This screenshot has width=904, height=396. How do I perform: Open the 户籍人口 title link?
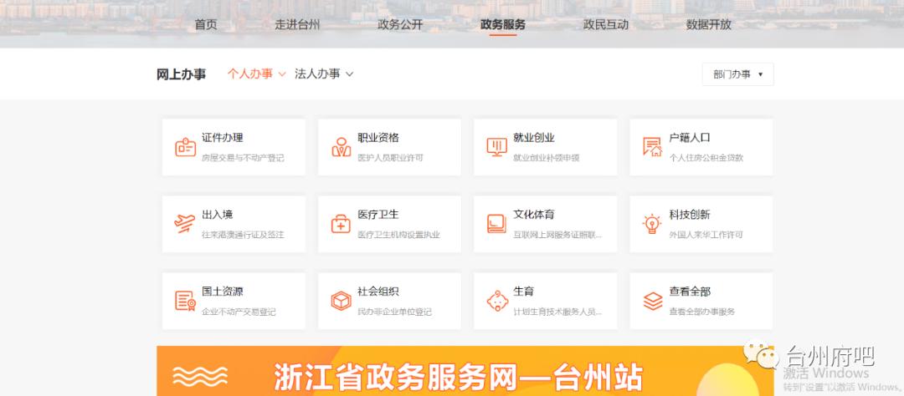click(690, 138)
